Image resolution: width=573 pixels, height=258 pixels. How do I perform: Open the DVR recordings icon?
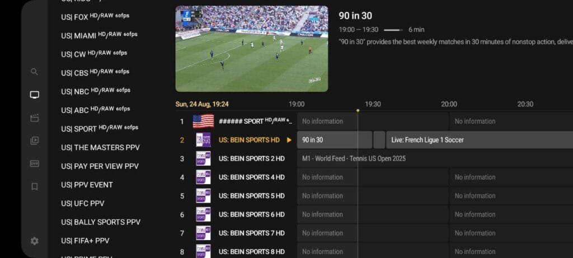[x=34, y=164]
